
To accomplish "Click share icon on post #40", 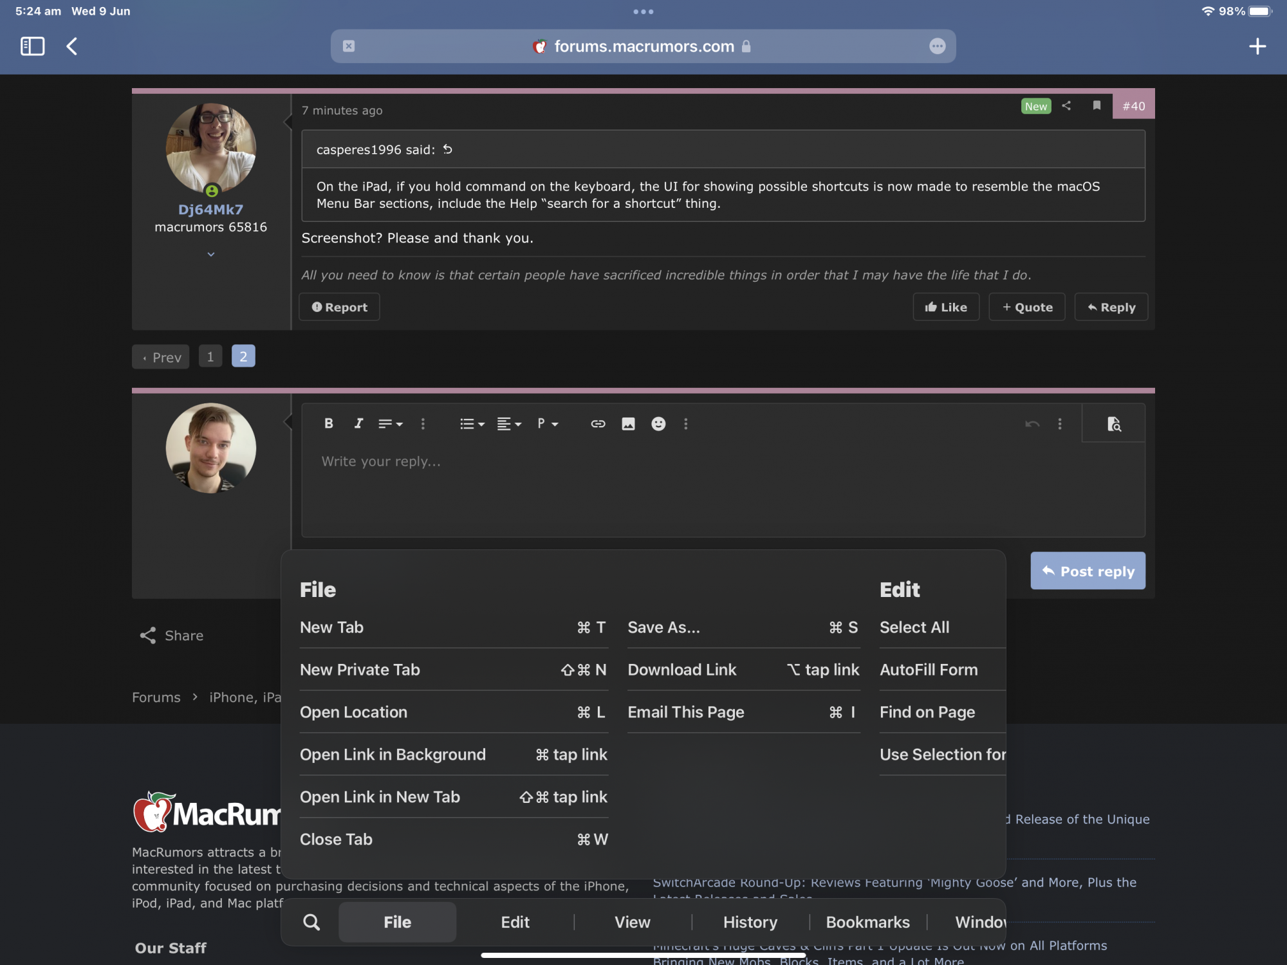I will click(1066, 106).
